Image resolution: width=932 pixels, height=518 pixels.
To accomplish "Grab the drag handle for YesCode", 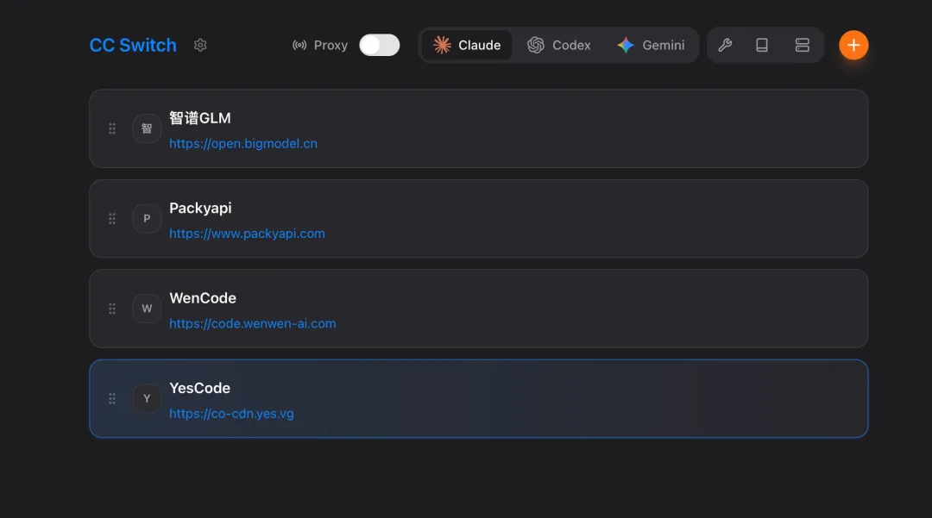I will 111,399.
